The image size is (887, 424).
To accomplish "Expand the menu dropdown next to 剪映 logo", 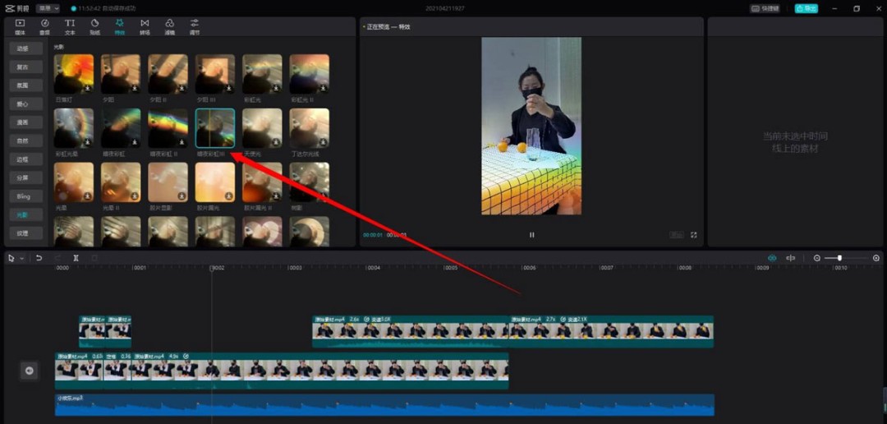I will pyautogui.click(x=48, y=8).
